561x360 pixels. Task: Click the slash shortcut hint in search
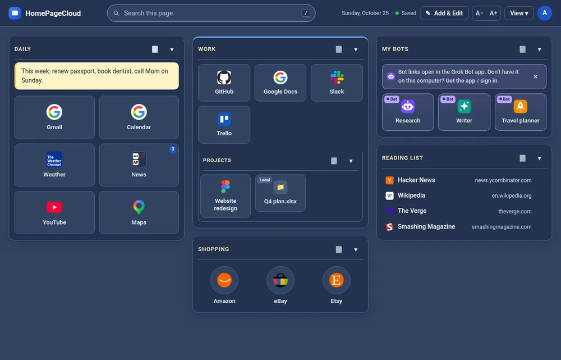[306, 13]
